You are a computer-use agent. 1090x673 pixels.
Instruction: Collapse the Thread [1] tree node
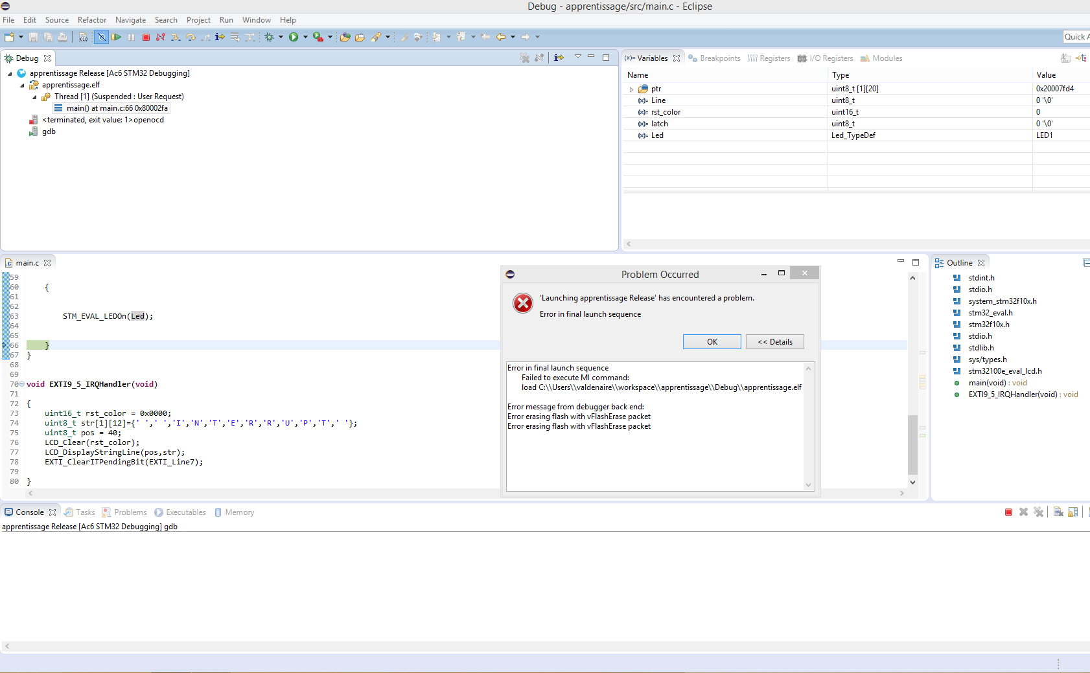(x=35, y=97)
